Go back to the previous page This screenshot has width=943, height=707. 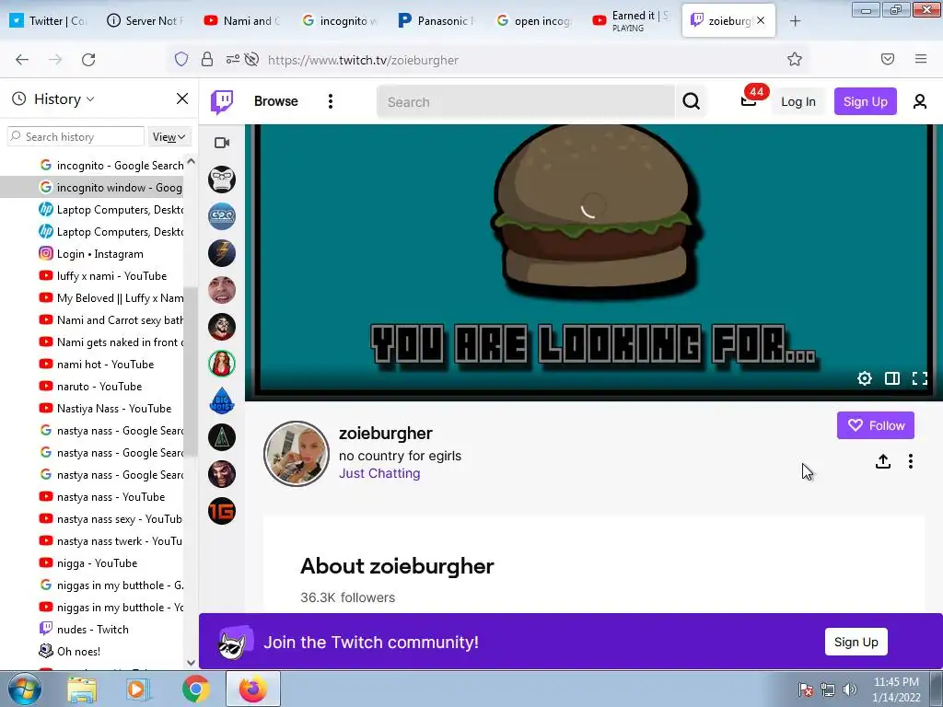click(22, 59)
